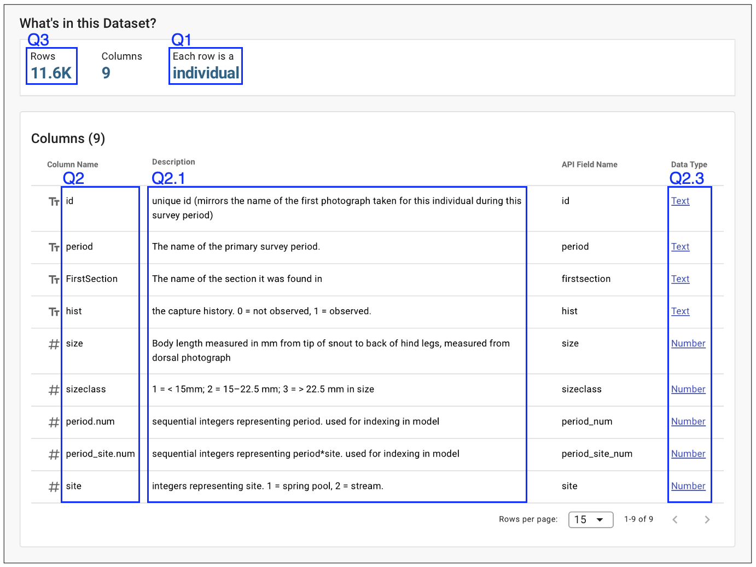Open the Text data type link for hist

(680, 311)
